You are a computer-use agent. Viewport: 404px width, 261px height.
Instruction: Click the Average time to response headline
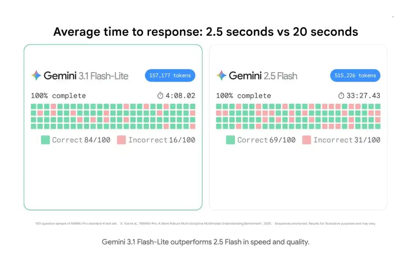[206, 32]
